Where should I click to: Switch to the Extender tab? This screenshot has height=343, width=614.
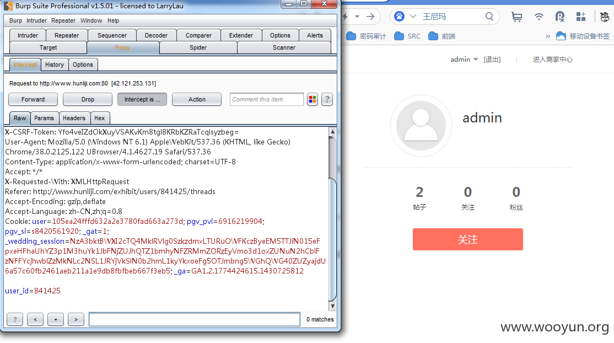click(241, 35)
